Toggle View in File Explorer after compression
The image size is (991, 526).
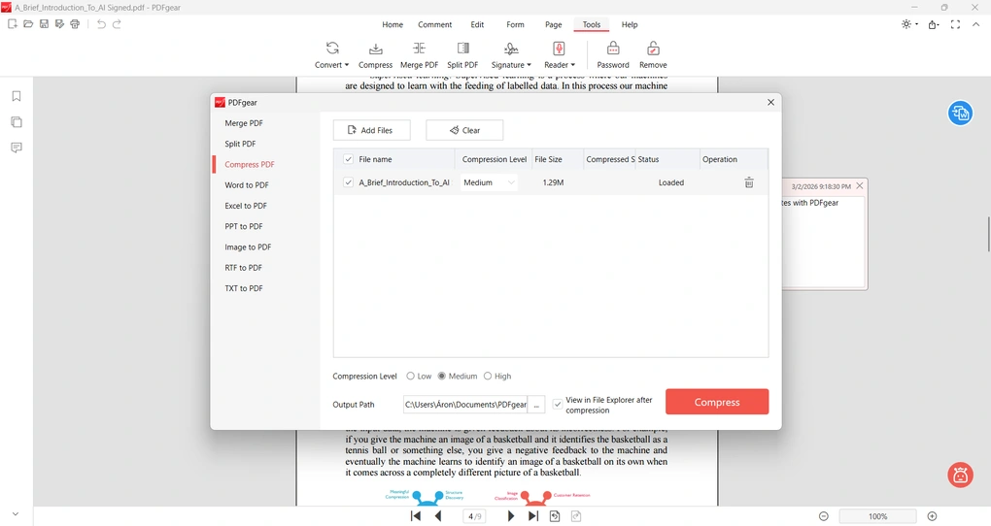[x=558, y=405]
